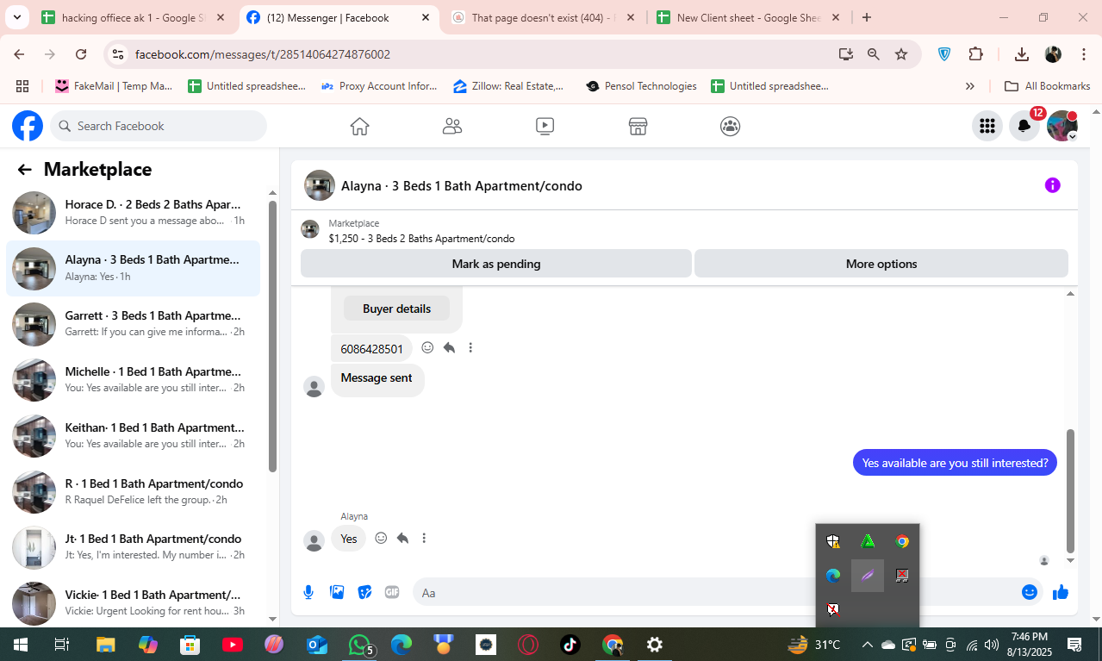This screenshot has width=1102, height=661.
Task: Click chat area scrollbar
Action: (1070, 491)
